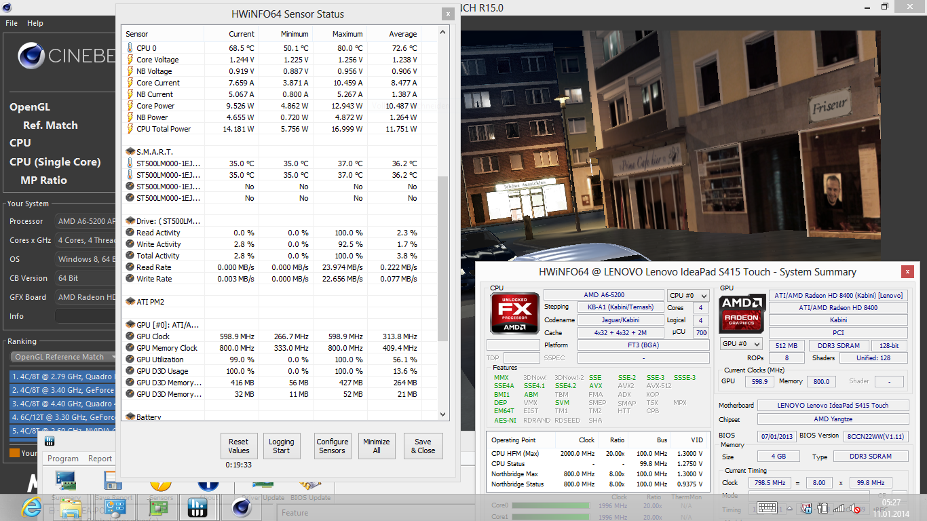Click the Save & Close button
Image resolution: width=927 pixels, height=521 pixels.
(x=423, y=446)
